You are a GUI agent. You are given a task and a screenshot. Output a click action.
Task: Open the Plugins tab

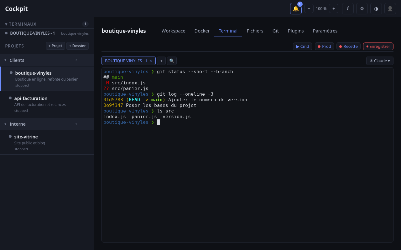pos(296,31)
